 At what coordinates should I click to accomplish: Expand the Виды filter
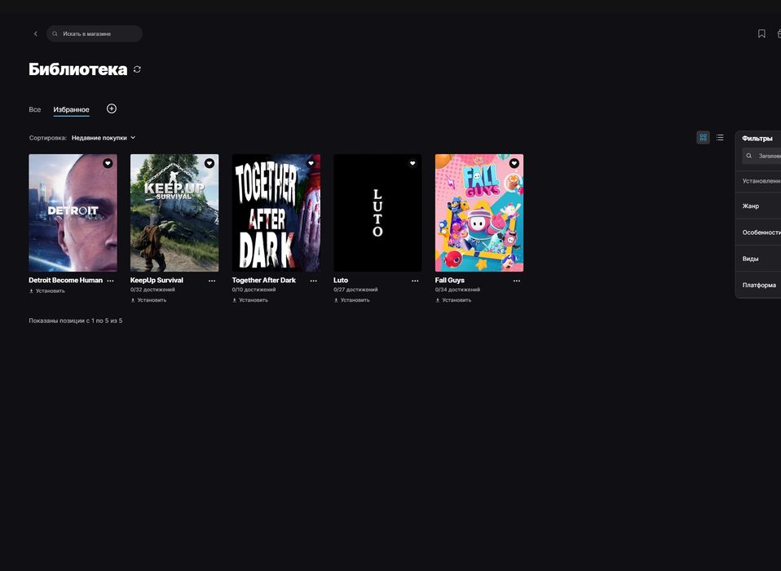(758, 259)
